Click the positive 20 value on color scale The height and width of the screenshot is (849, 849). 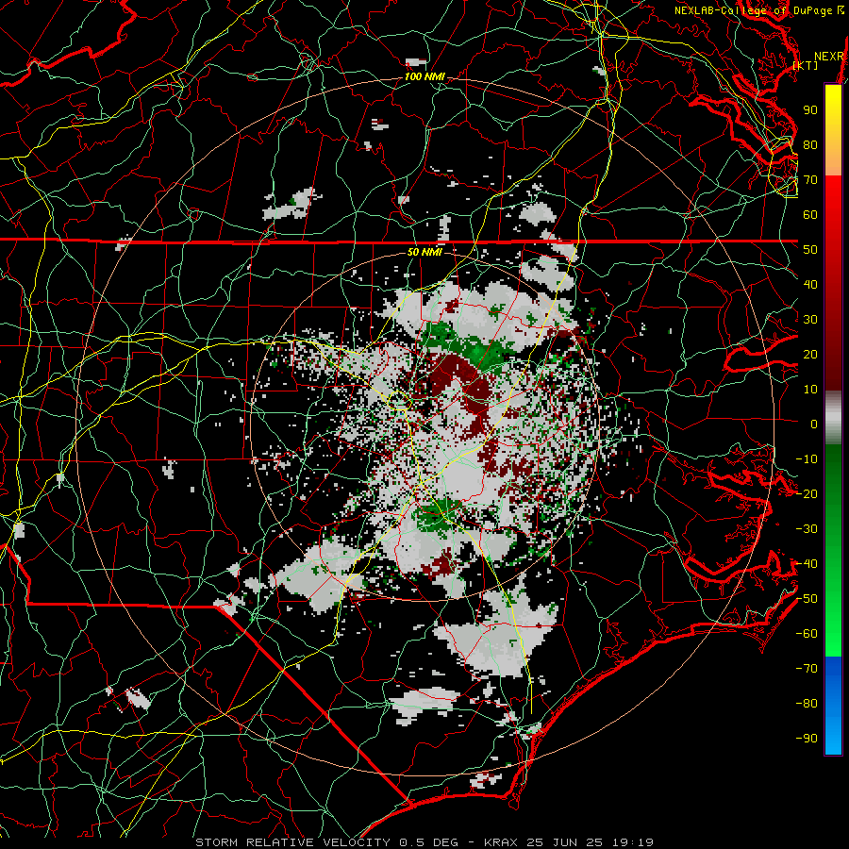click(x=810, y=355)
